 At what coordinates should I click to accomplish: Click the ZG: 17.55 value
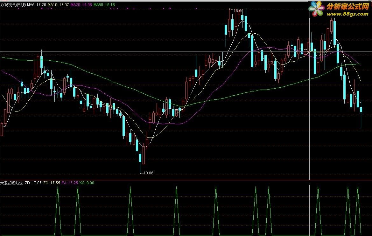[52, 183]
